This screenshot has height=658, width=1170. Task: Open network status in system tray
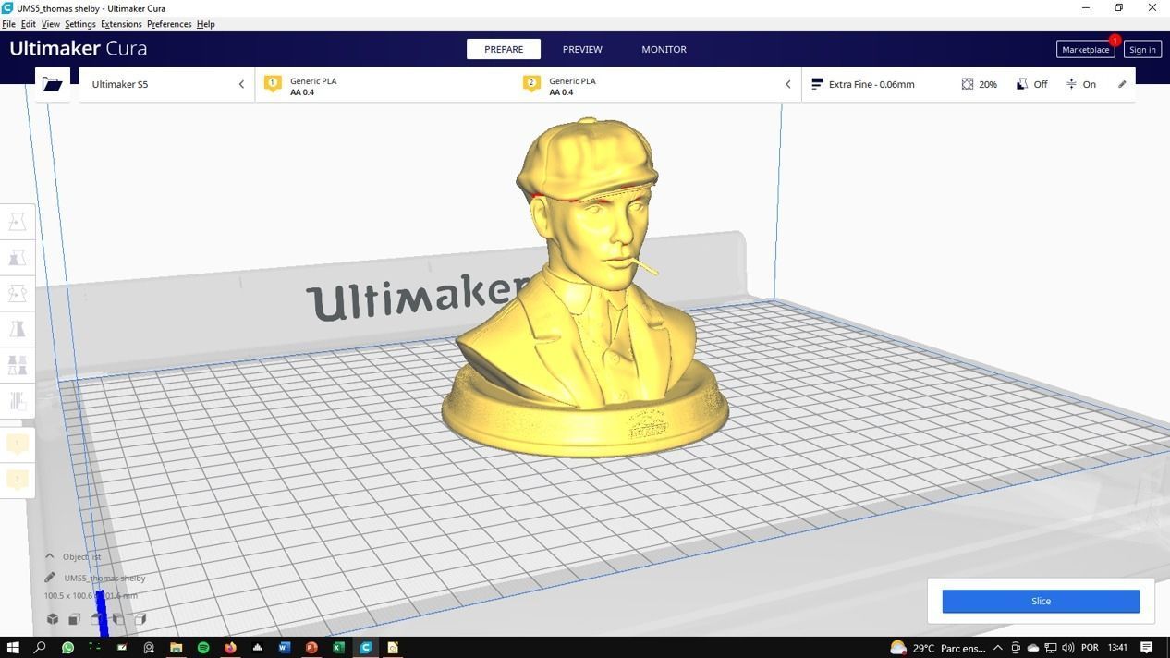(x=1050, y=648)
